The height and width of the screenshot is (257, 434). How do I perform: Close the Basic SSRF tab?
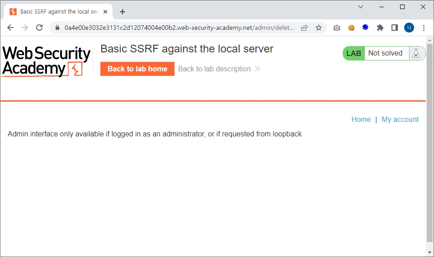(105, 12)
